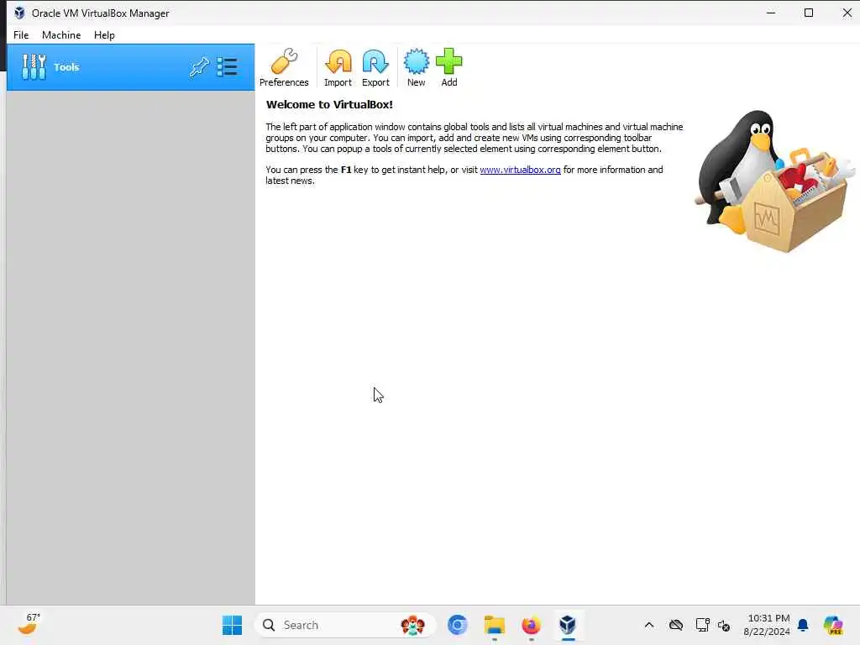Open the Help menu
The image size is (860, 645).
tap(104, 35)
